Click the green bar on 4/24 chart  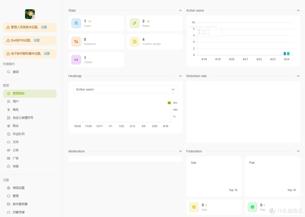tap(288, 54)
